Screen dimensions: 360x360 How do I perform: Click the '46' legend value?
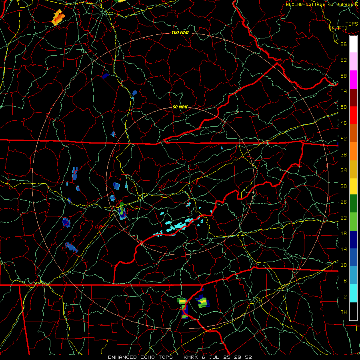(x=344, y=123)
